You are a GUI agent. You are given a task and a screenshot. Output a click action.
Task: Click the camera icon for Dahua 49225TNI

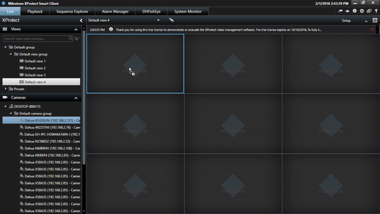pos(21,127)
